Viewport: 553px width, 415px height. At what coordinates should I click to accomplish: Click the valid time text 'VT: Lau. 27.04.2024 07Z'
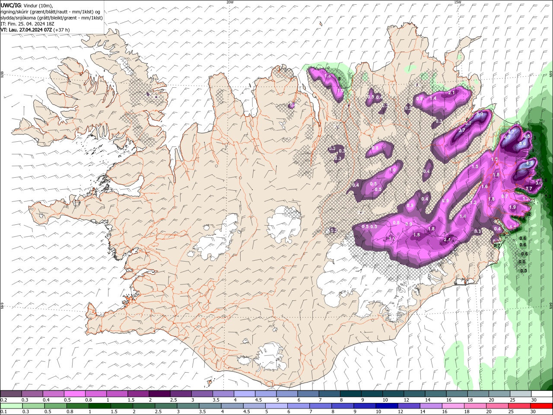click(x=27, y=30)
